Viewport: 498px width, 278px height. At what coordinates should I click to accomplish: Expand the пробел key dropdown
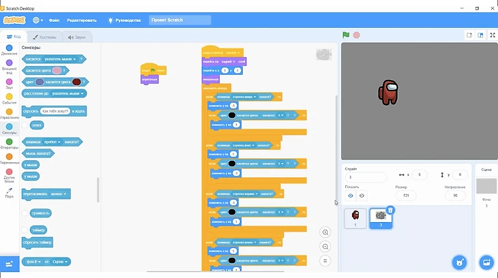coord(52,142)
